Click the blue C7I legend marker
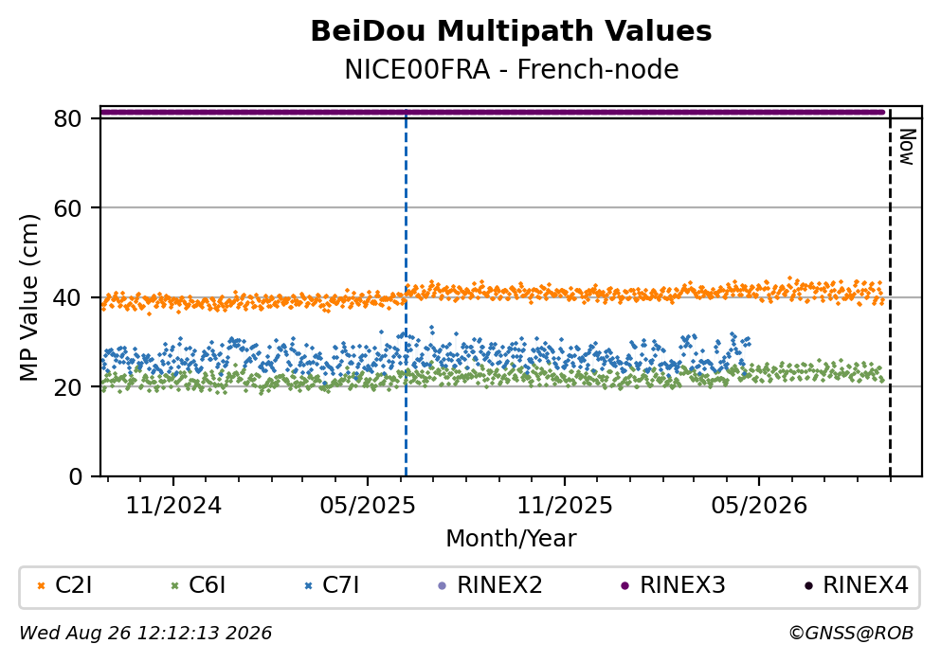The image size is (941, 662). tap(309, 586)
